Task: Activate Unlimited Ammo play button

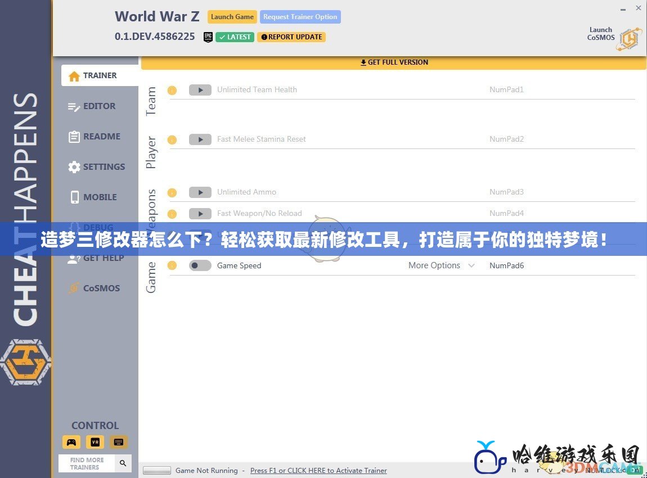Action: tap(200, 192)
